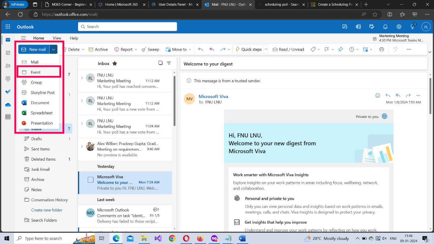Toggle Inbox favorite star
This screenshot has height=244, width=434.
pyautogui.click(x=115, y=64)
